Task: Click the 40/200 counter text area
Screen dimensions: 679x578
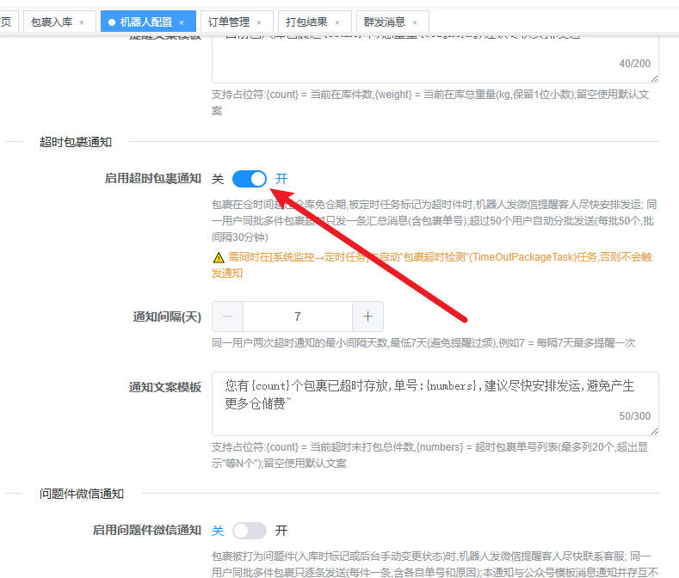Action: (x=435, y=60)
